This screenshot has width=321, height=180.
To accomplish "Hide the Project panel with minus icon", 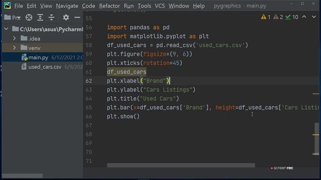I will (77, 17).
